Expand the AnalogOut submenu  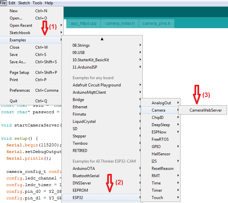coord(161,103)
